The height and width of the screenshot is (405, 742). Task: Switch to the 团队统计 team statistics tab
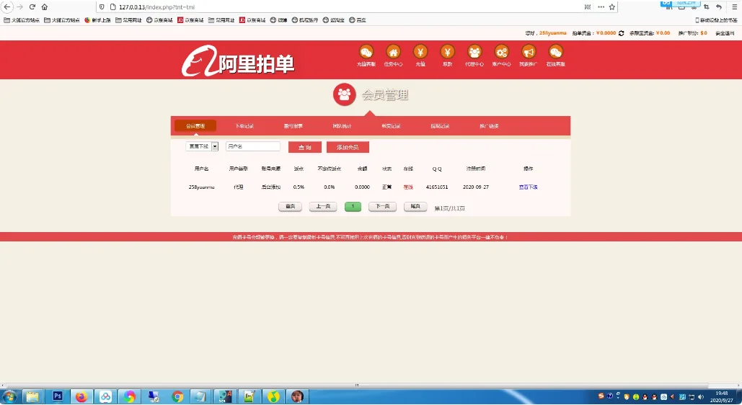[x=342, y=126]
